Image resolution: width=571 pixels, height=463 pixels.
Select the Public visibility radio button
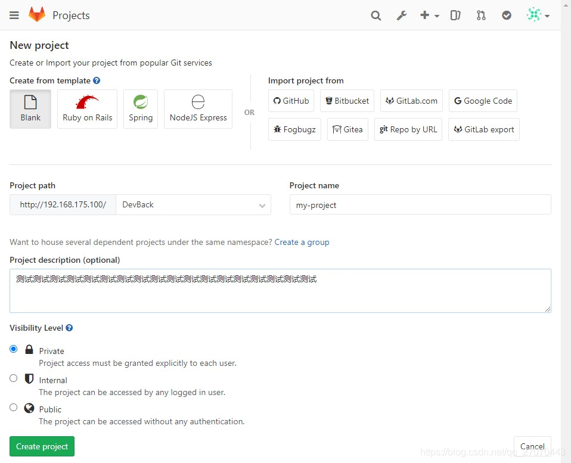click(14, 408)
